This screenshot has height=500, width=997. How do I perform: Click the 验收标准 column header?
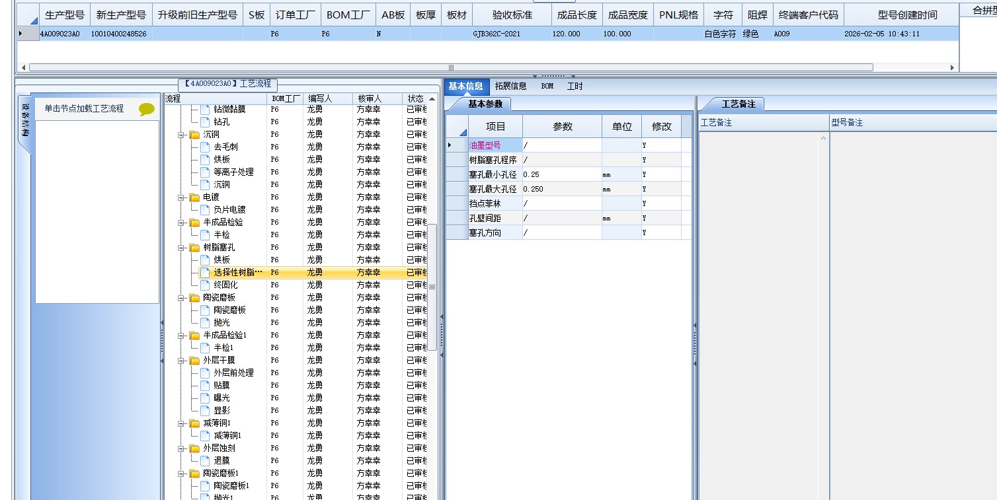(512, 15)
